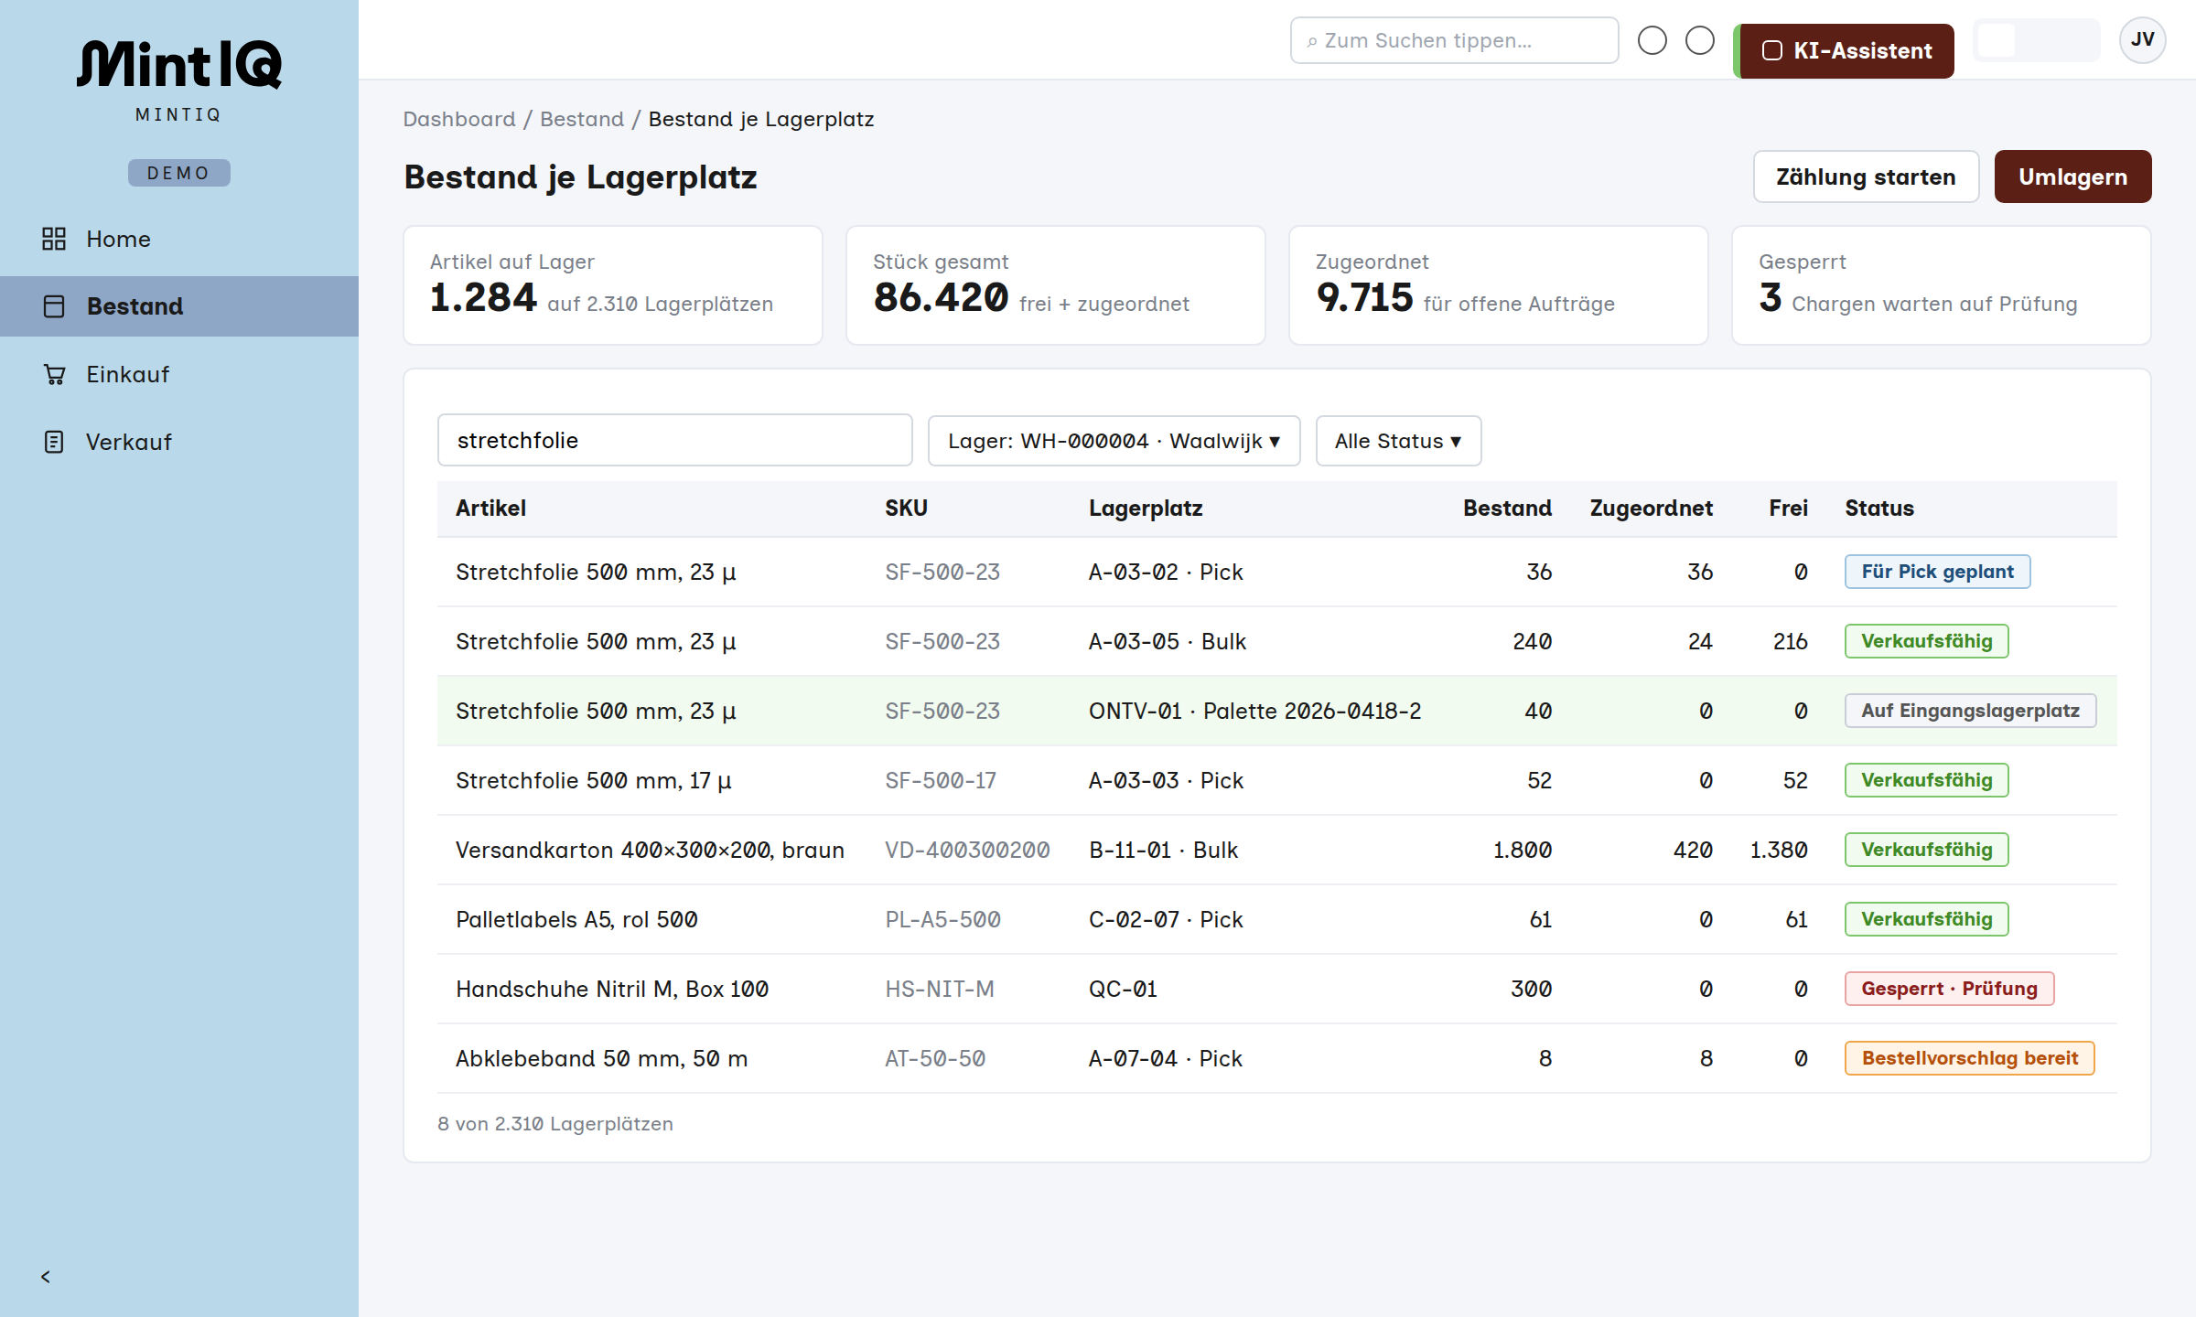Click the Abklebeband 50 mm, 50 m article
Image resolution: width=2196 pixels, height=1317 pixels.
coord(602,1058)
